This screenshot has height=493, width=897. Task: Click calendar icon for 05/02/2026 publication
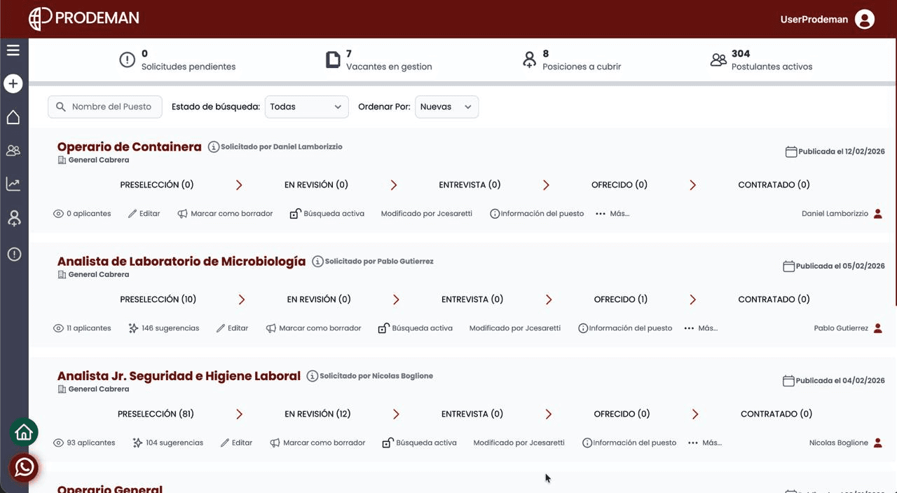[x=788, y=266]
